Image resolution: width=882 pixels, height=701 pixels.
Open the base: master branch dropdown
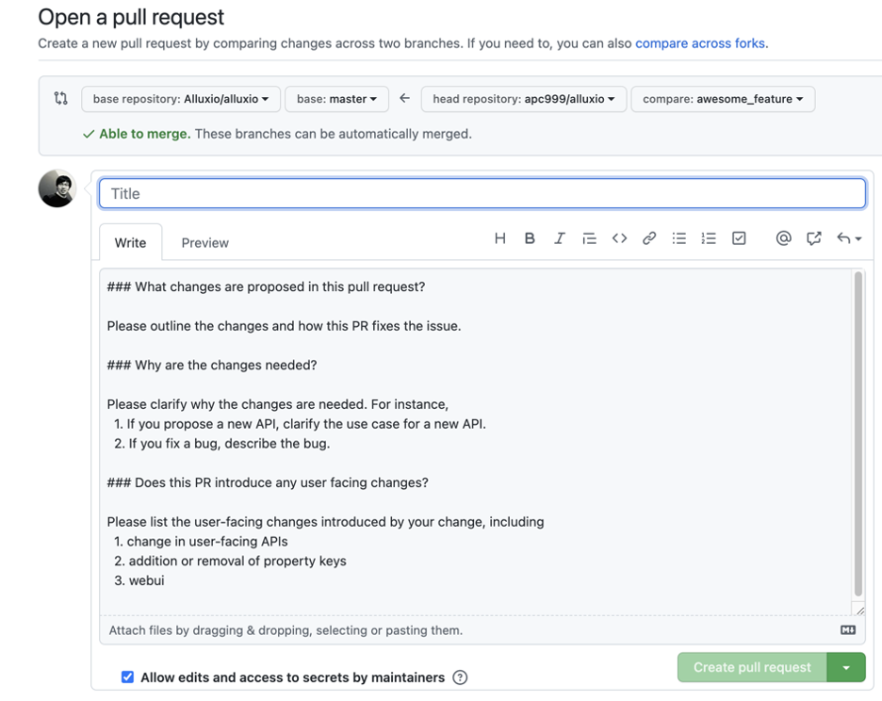click(336, 99)
